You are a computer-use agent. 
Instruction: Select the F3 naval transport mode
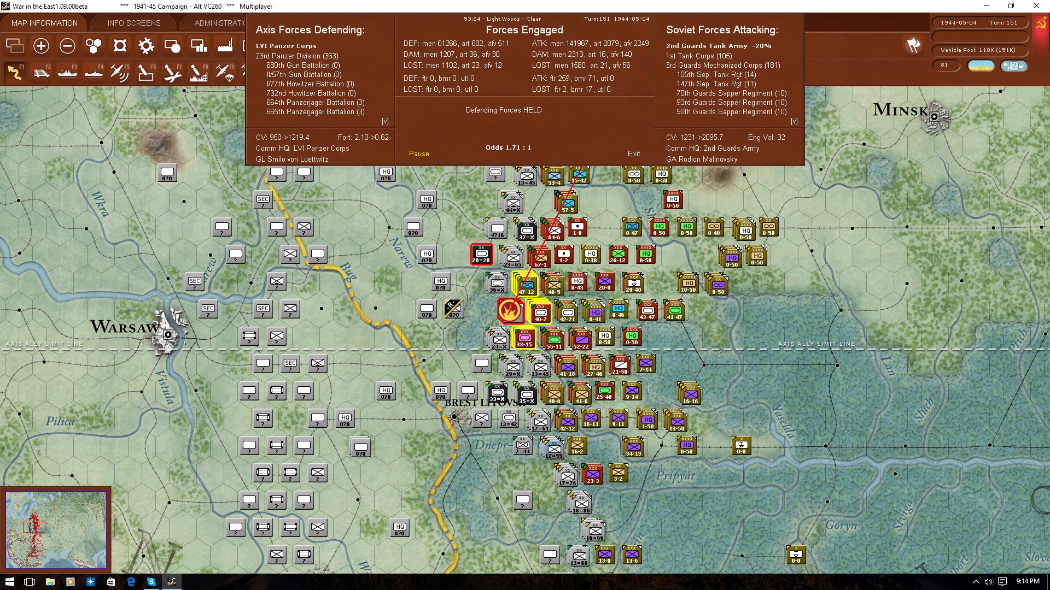tap(67, 73)
